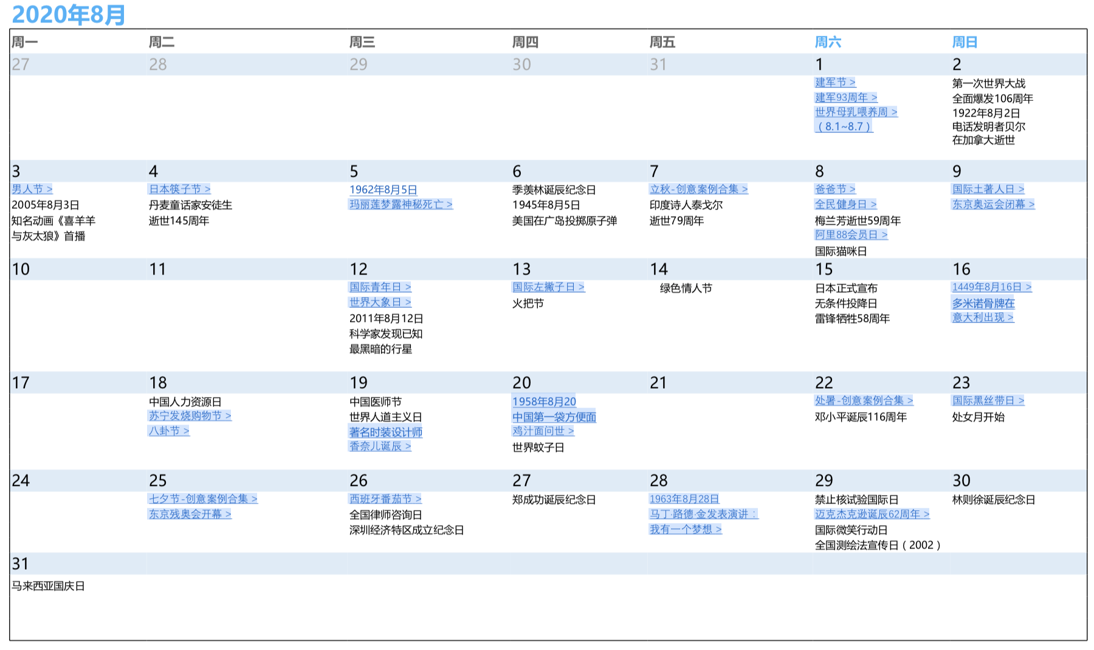Click the 国际左撇子日 link
Screen dimensions: 1094x650
pos(547,287)
